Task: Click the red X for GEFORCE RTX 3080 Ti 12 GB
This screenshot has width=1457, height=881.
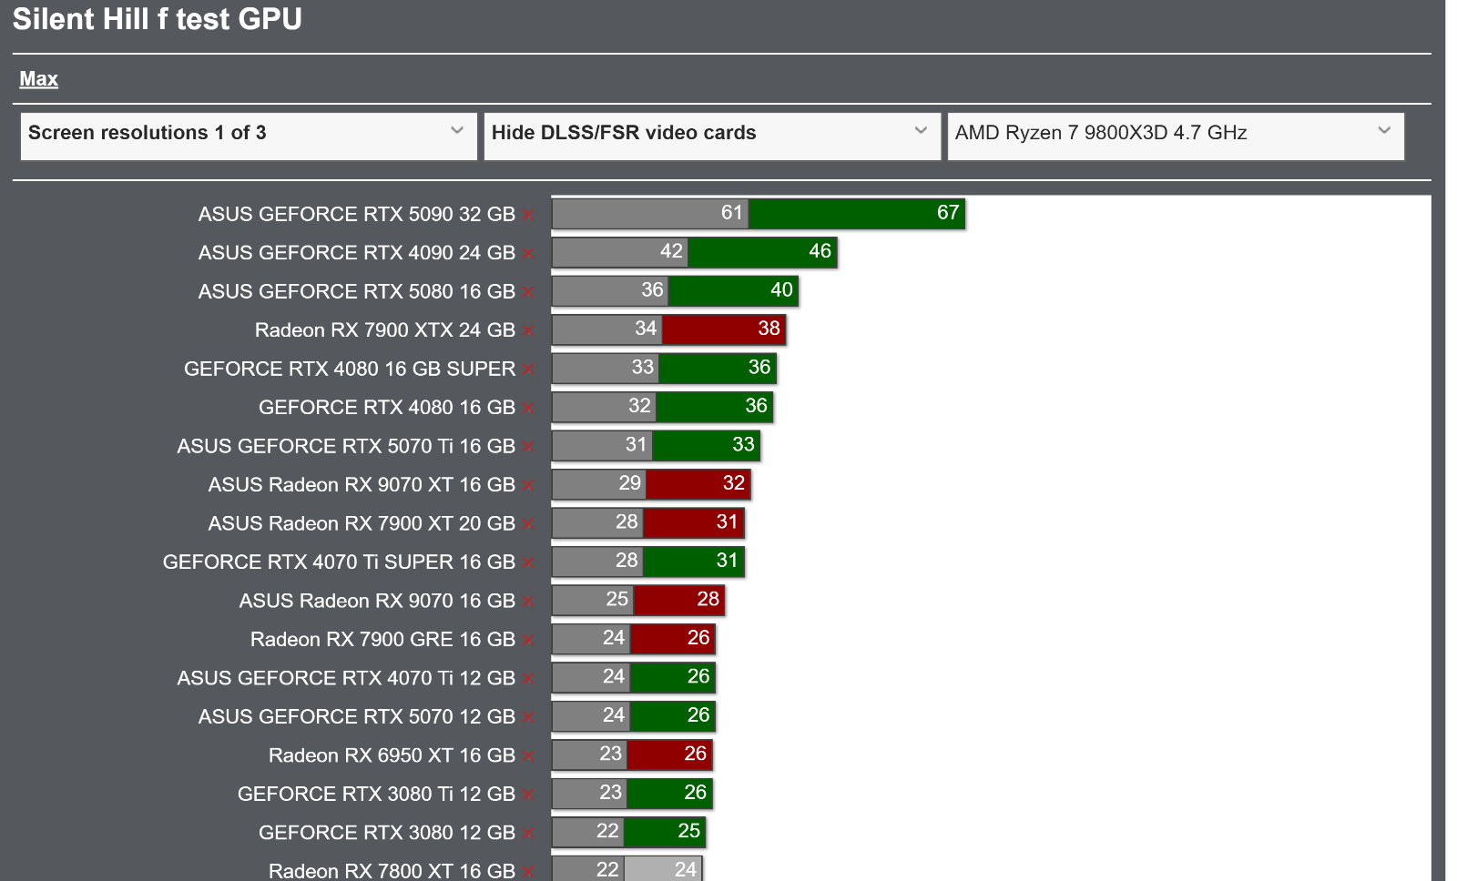Action: tap(528, 795)
